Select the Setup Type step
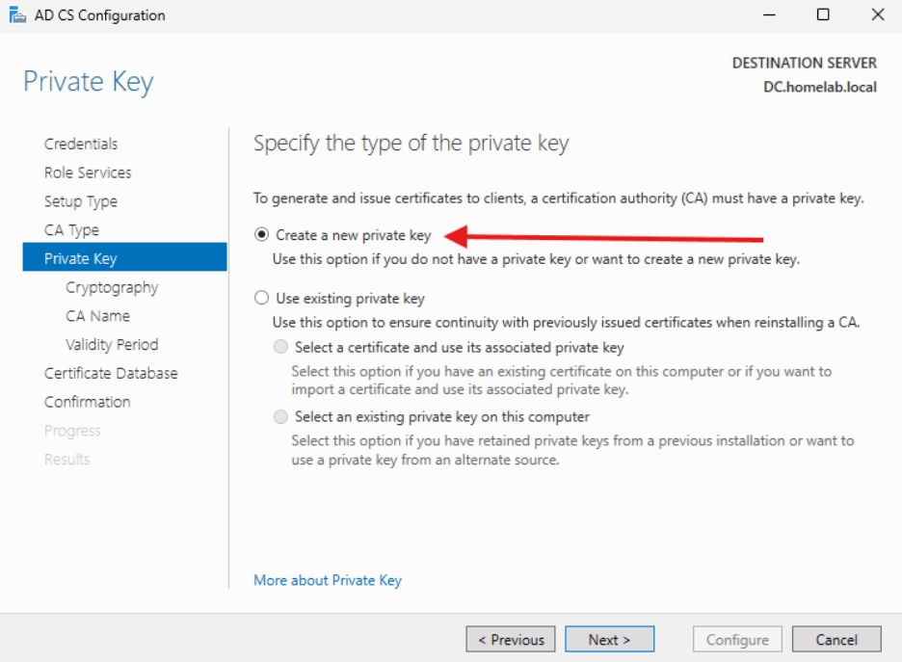 81,201
